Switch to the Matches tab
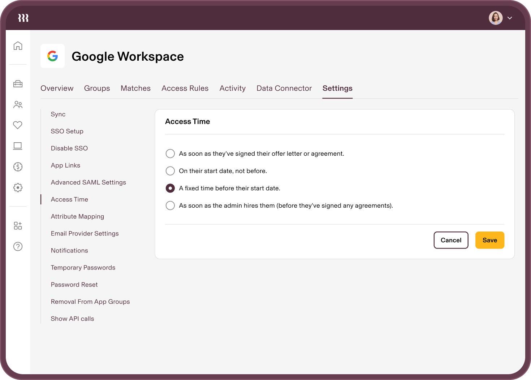Image resolution: width=531 pixels, height=380 pixels. click(135, 88)
